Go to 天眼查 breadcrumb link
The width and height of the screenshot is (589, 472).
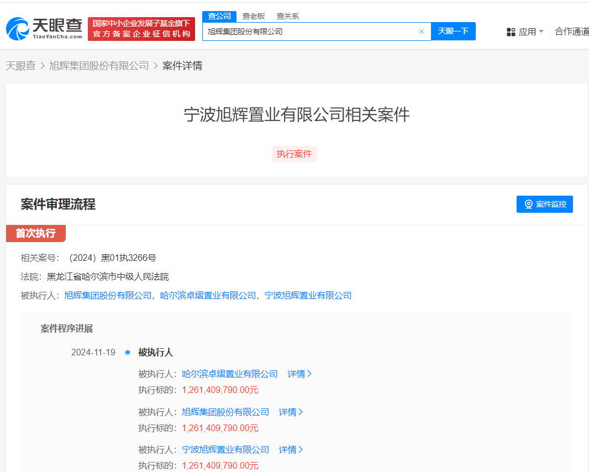(20, 66)
